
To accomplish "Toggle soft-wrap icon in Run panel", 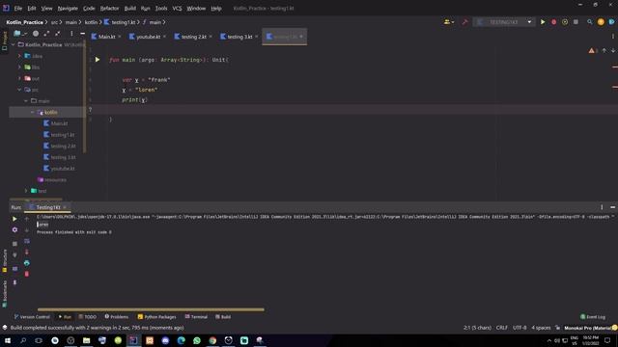I will coord(27,241).
